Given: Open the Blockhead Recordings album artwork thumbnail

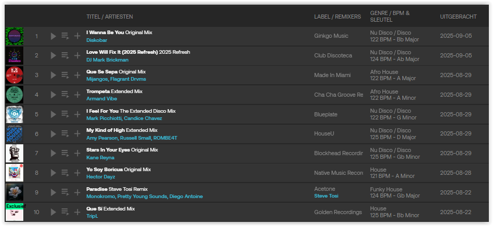Looking at the screenshot, I should [15, 153].
